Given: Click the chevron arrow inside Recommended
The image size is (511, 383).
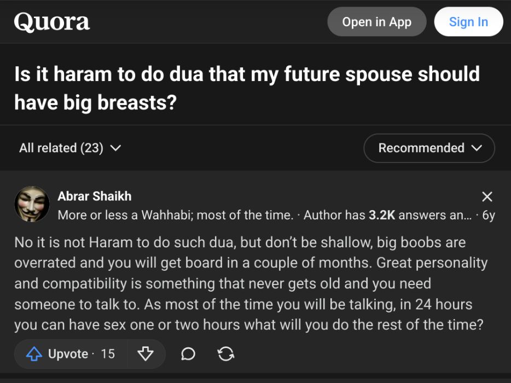Looking at the screenshot, I should pos(476,148).
